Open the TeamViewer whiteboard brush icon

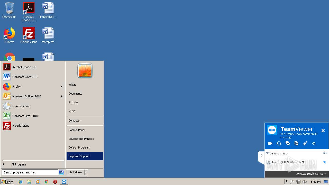click(305, 143)
